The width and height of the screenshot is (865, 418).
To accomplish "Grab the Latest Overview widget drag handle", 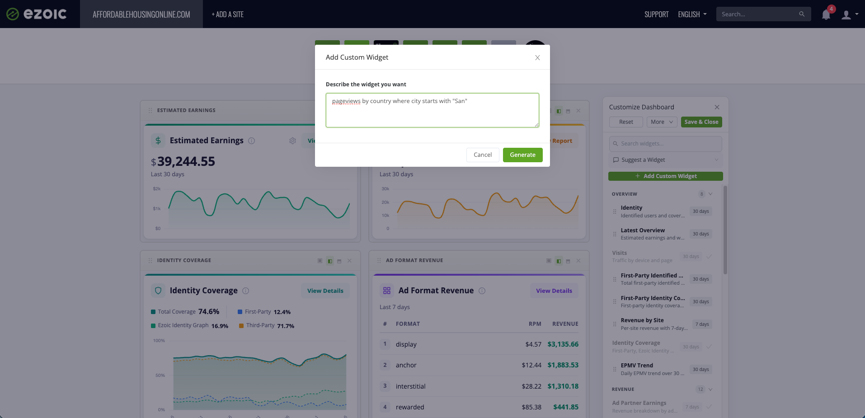I will click(x=614, y=234).
